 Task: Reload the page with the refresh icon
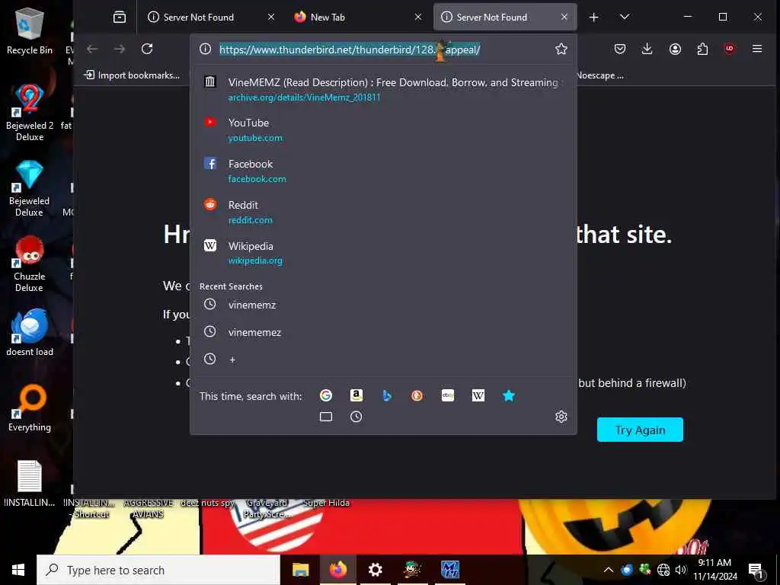(147, 49)
